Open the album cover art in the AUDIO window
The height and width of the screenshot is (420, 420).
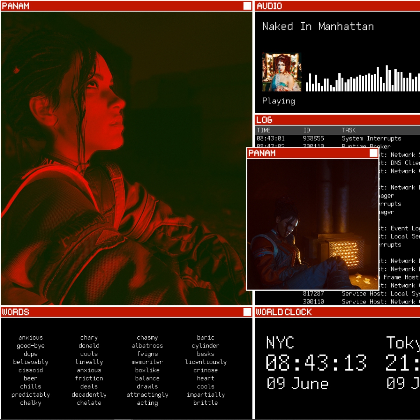click(282, 72)
